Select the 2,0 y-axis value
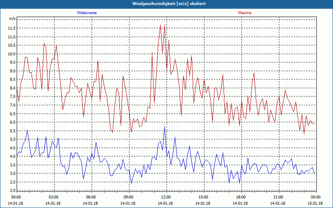Image resolution: width=333 pixels, height=208 pixels. click(x=13, y=190)
